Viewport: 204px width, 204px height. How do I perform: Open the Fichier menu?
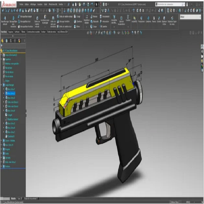(x=21, y=4)
